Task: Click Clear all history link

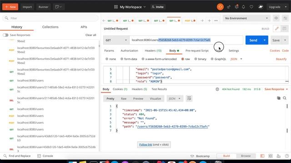Action: 91,35
